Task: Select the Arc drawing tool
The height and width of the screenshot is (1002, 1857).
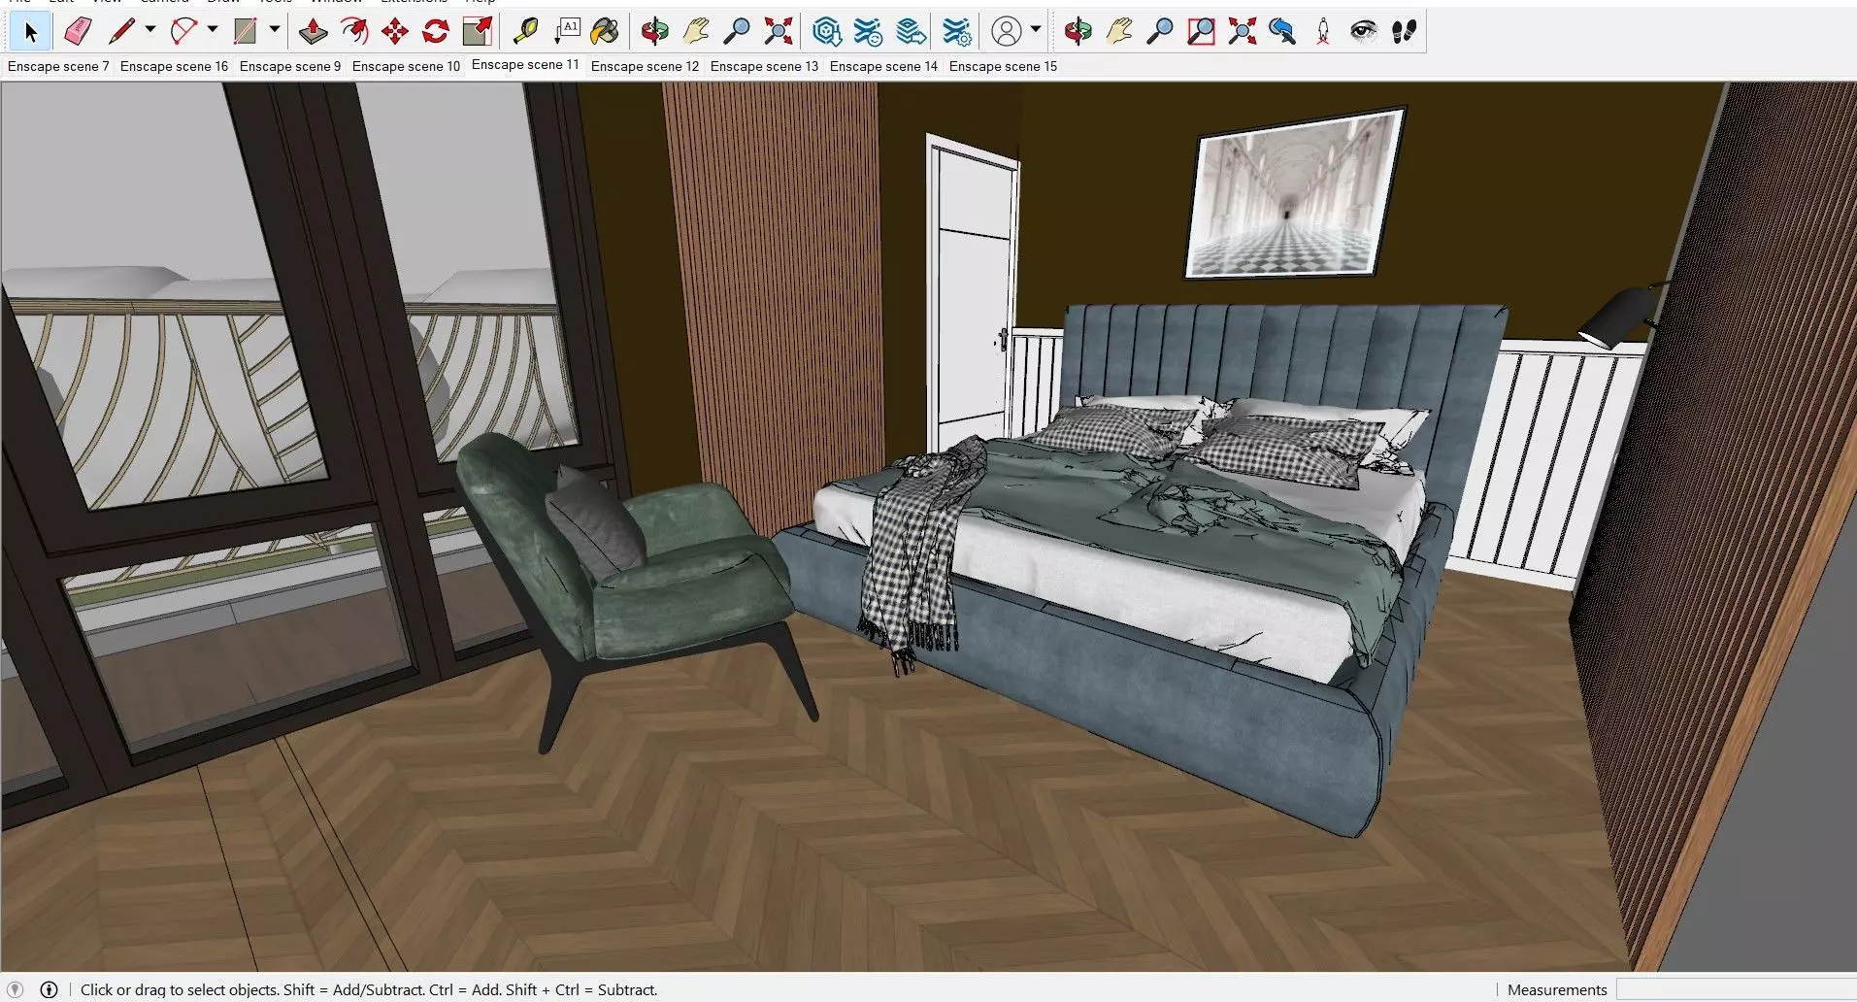Action: [183, 32]
